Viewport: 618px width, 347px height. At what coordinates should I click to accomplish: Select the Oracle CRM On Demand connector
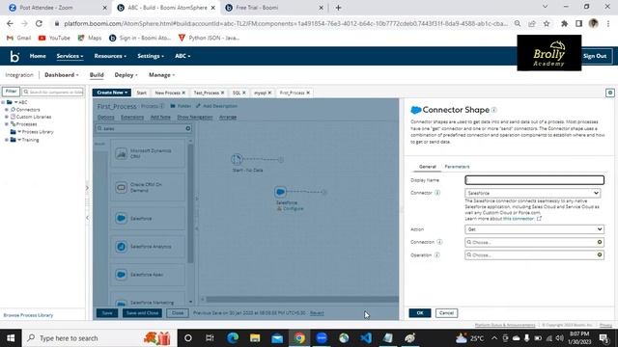148,187
